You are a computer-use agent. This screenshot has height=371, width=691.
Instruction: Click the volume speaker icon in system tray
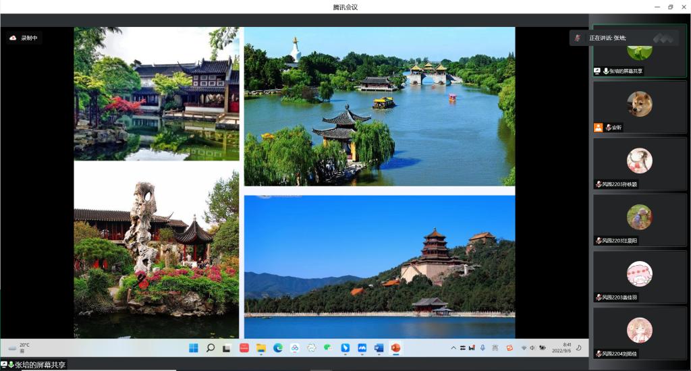click(532, 348)
